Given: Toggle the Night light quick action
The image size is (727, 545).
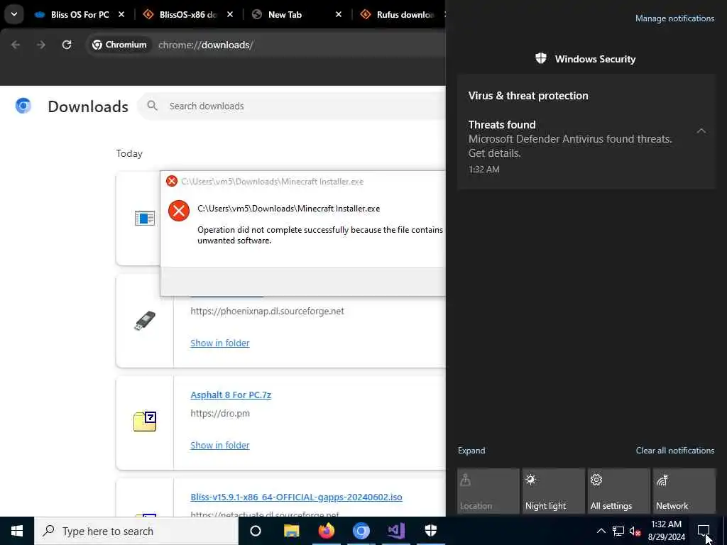Looking at the screenshot, I should (x=554, y=491).
